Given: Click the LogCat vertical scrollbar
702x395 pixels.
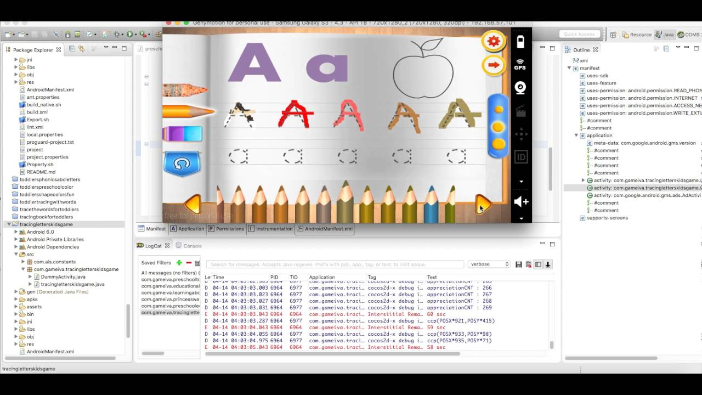Looking at the screenshot, I should pyautogui.click(x=551, y=345).
